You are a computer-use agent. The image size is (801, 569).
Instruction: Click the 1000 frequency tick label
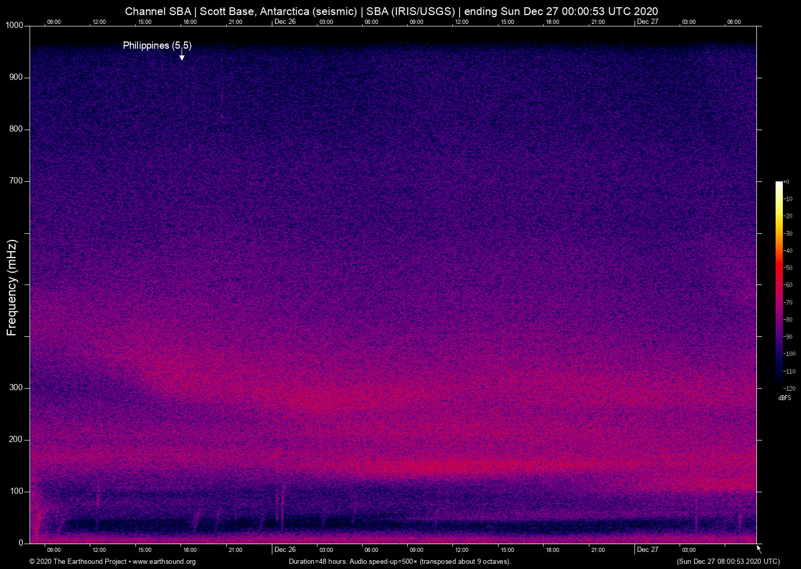(x=14, y=25)
